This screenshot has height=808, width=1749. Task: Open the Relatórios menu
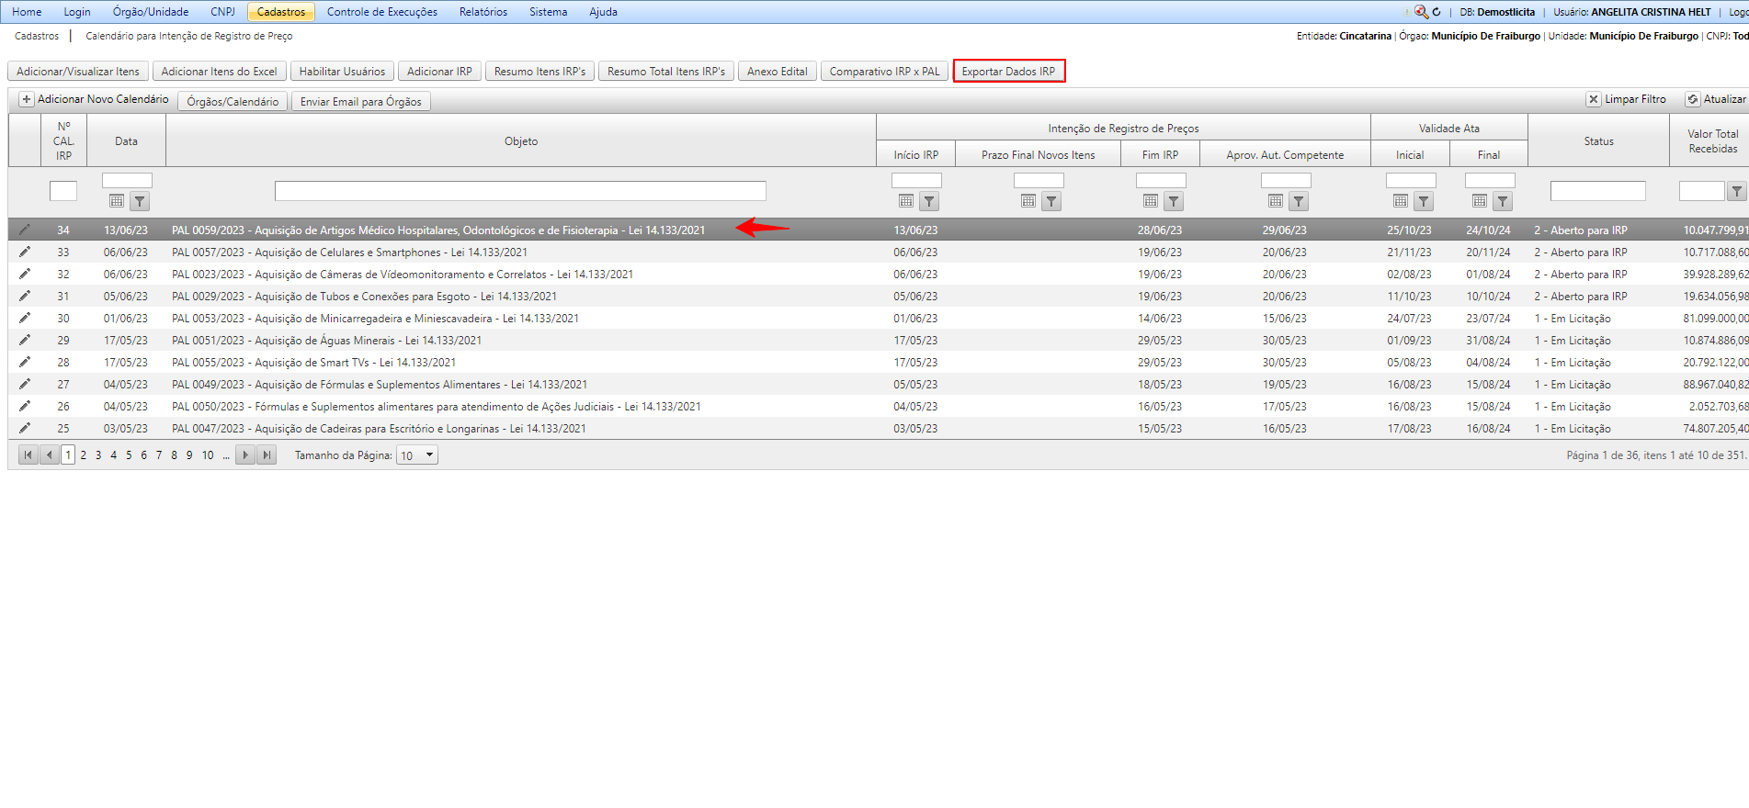point(483,12)
